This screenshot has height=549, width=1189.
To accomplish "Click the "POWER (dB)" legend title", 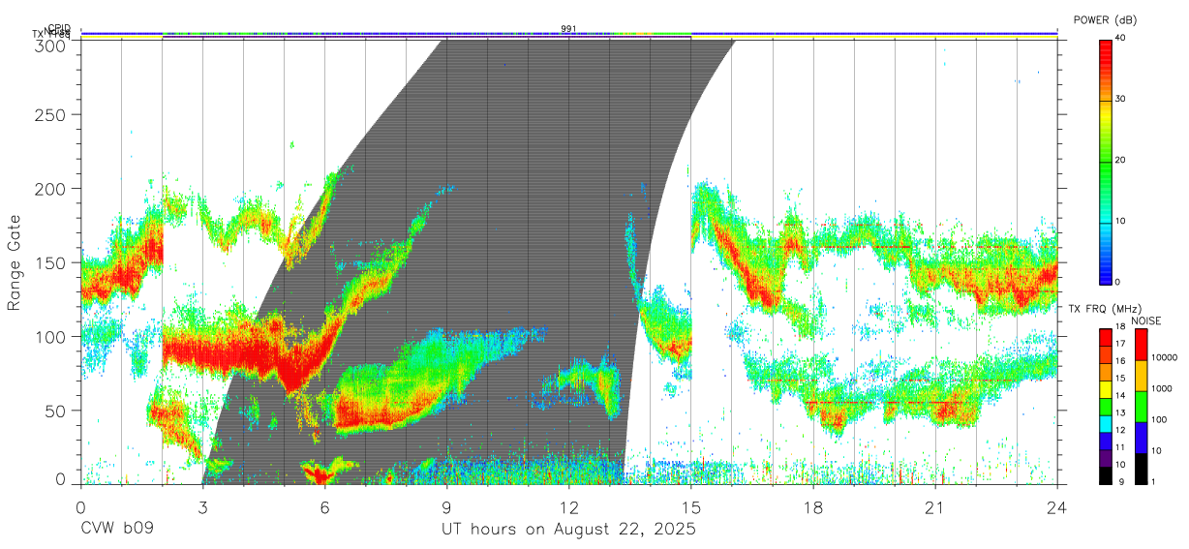I will pos(1106,19).
